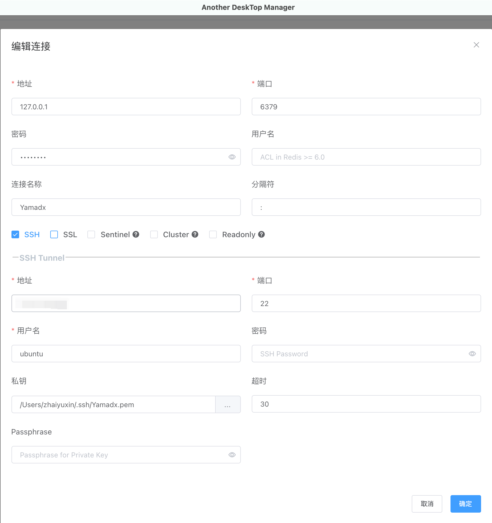The image size is (492, 523).
Task: Show the Redis password with eye icon
Action: pos(232,157)
